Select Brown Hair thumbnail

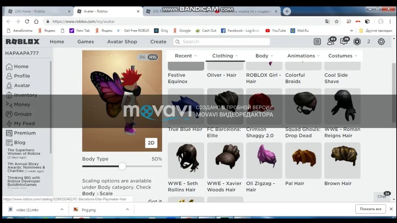(x=342, y=160)
